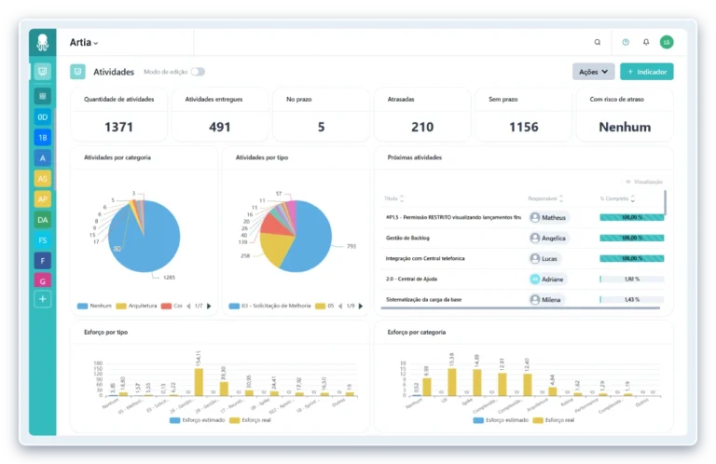This screenshot has height=464, width=716.
Task: Click the Gestão de Backlog progress bar
Action: point(631,238)
